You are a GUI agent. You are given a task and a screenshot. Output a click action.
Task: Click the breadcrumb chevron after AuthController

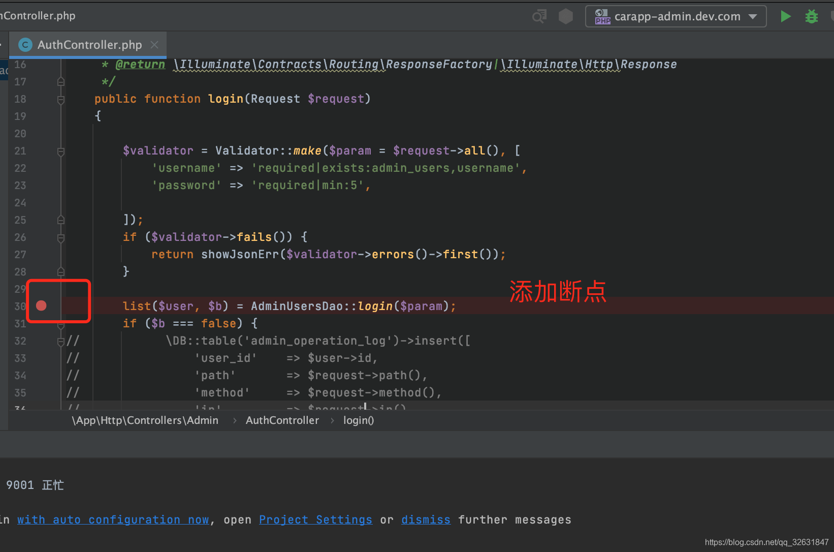click(x=332, y=420)
